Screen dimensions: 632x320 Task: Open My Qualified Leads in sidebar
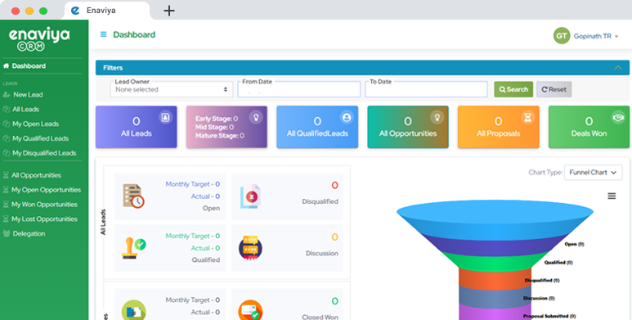[36, 138]
